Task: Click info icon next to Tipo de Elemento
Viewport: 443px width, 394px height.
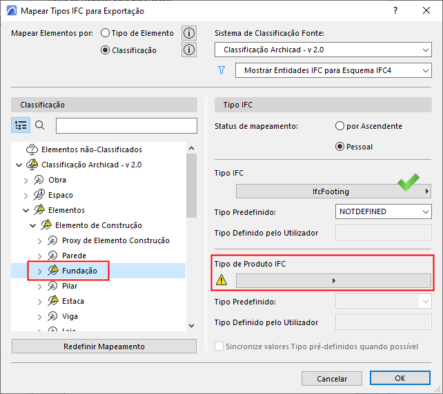Action: tap(189, 33)
